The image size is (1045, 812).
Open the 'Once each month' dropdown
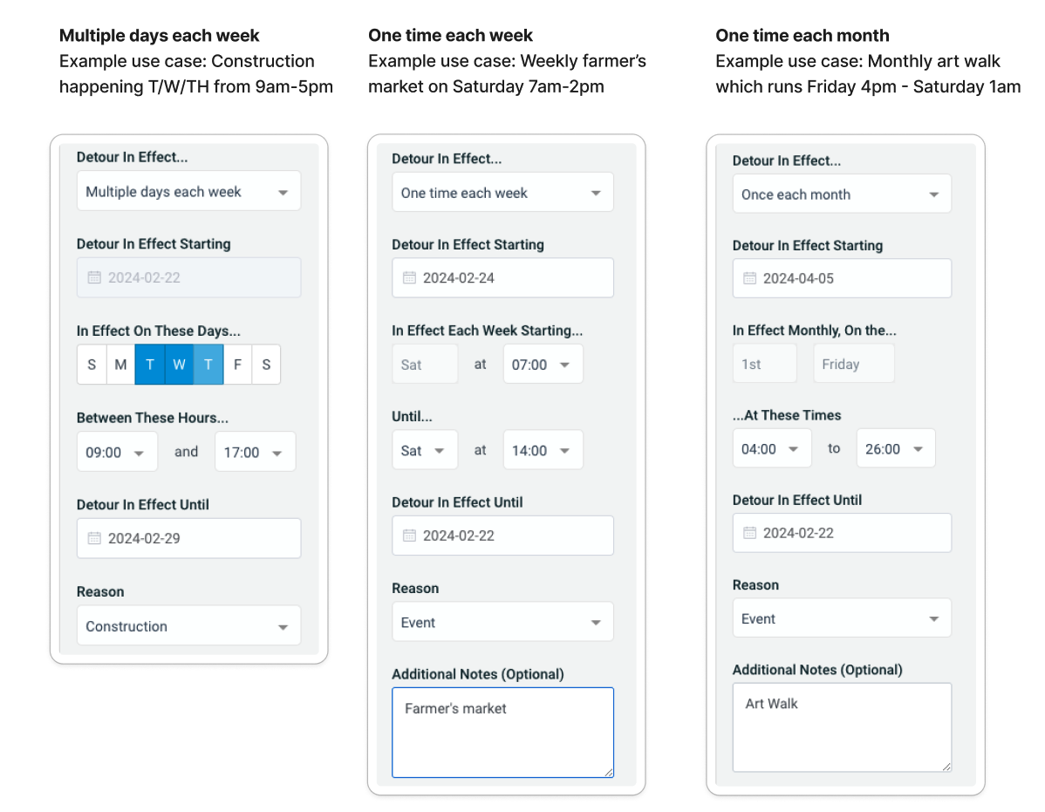pyautogui.click(x=842, y=194)
